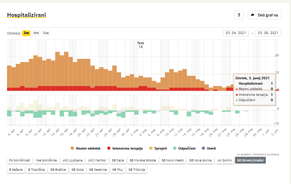This screenshot has width=291, height=184.
Task: Choose SB Murska Sobota hospital
Action: [143, 160]
